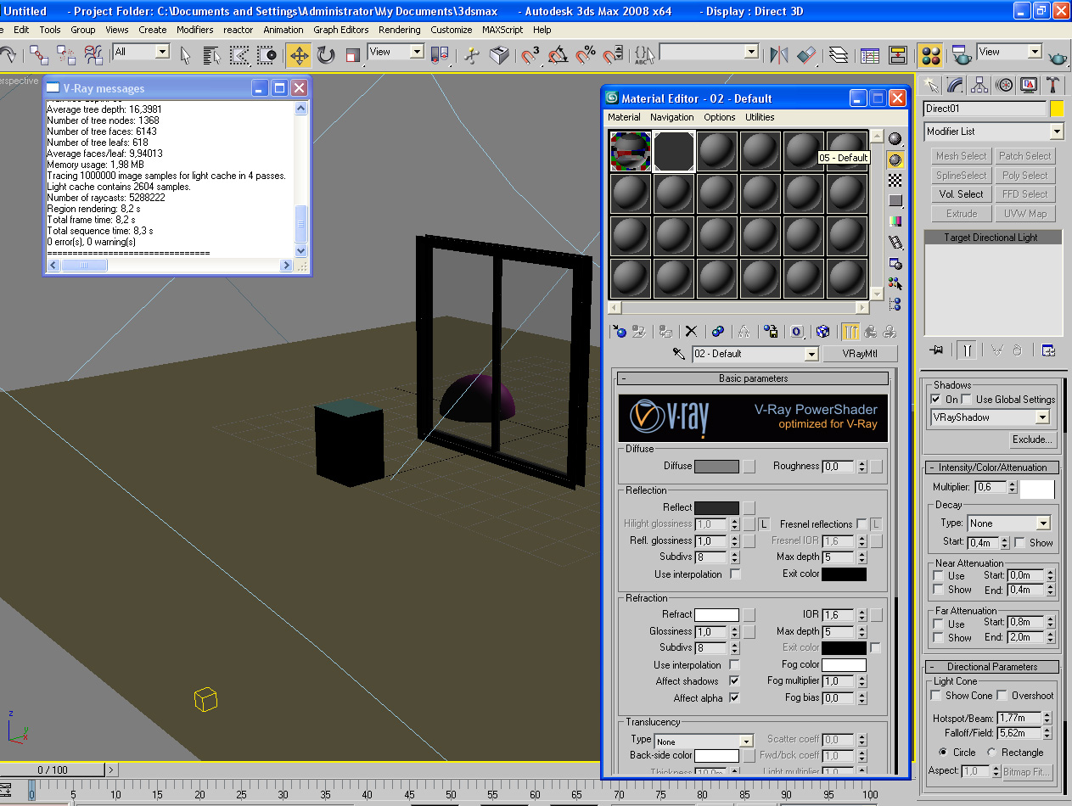Collapse Basic parameters rollout

753,378
